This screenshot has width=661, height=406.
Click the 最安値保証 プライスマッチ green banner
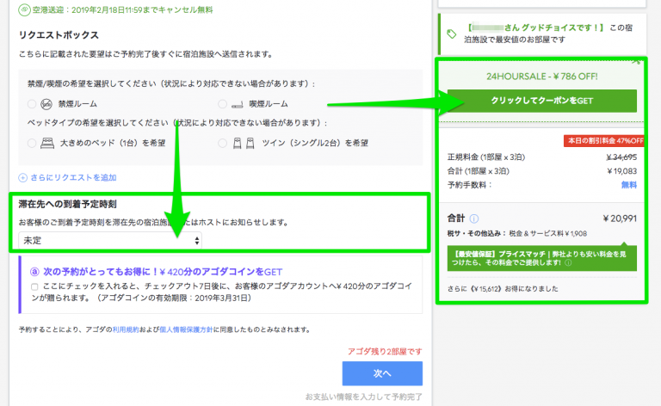(x=542, y=257)
